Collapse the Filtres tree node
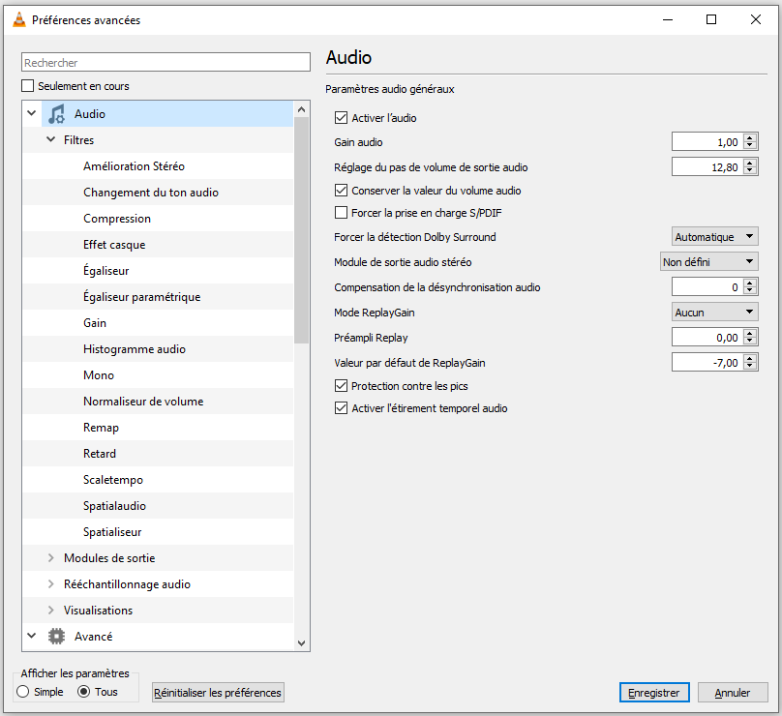The image size is (782, 716). [x=51, y=140]
